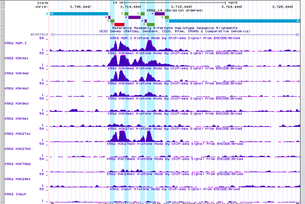Click the hg19 assembly label
305x204 pixels.
233,3
